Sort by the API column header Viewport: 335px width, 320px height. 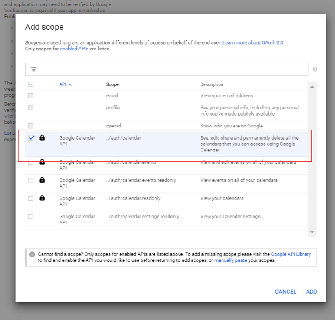tap(63, 84)
